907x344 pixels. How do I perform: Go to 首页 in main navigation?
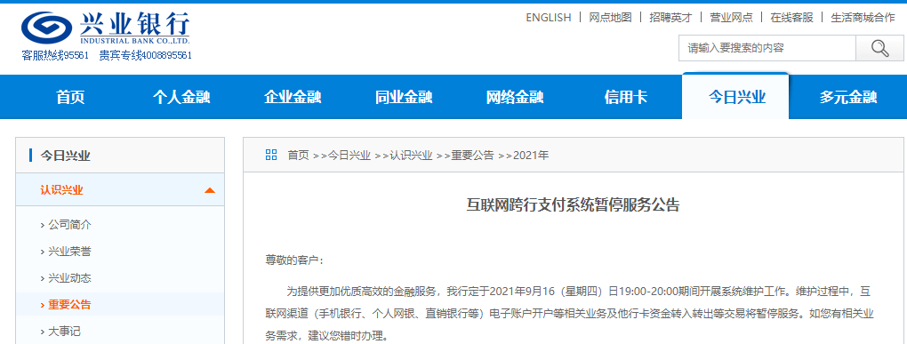click(70, 97)
